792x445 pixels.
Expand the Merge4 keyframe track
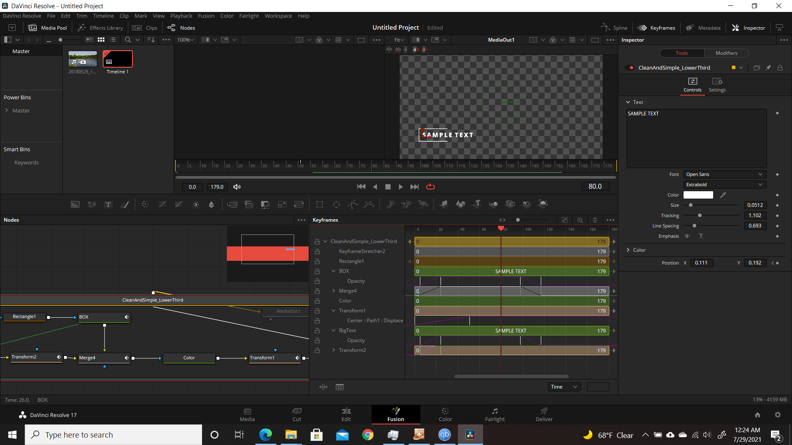[333, 291]
